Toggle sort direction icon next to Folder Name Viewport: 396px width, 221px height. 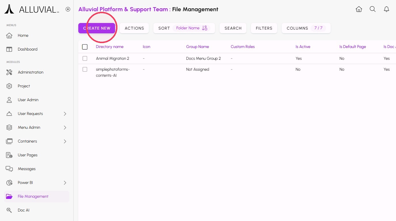(x=205, y=28)
